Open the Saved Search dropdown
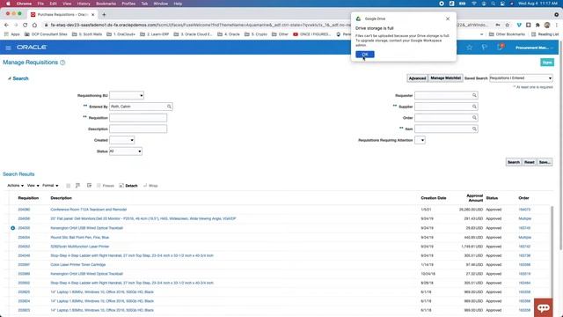Screen dimensions: 563x317 (x=521, y=78)
